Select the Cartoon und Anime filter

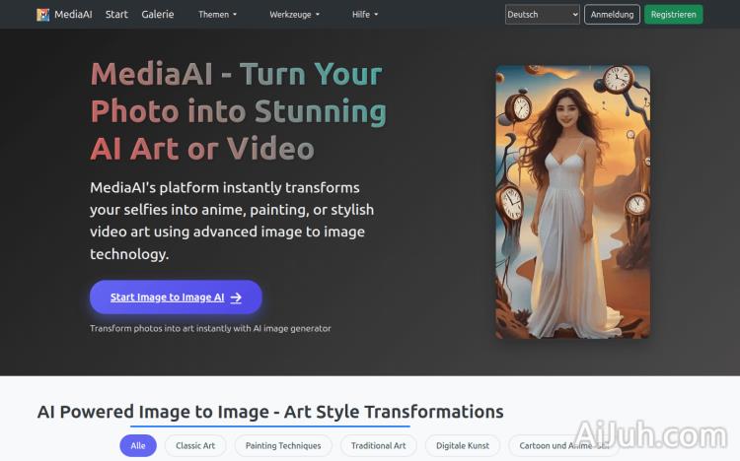(x=557, y=445)
